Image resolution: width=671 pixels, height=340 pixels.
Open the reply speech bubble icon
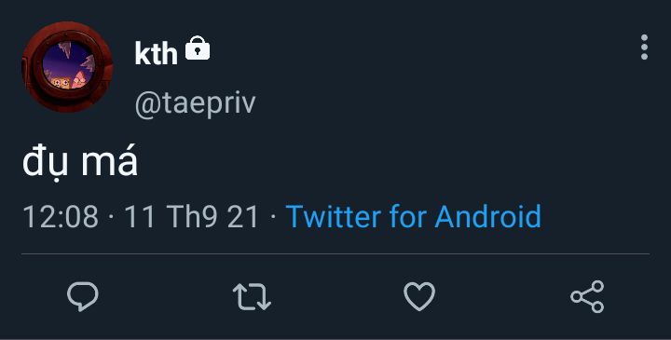(83, 296)
